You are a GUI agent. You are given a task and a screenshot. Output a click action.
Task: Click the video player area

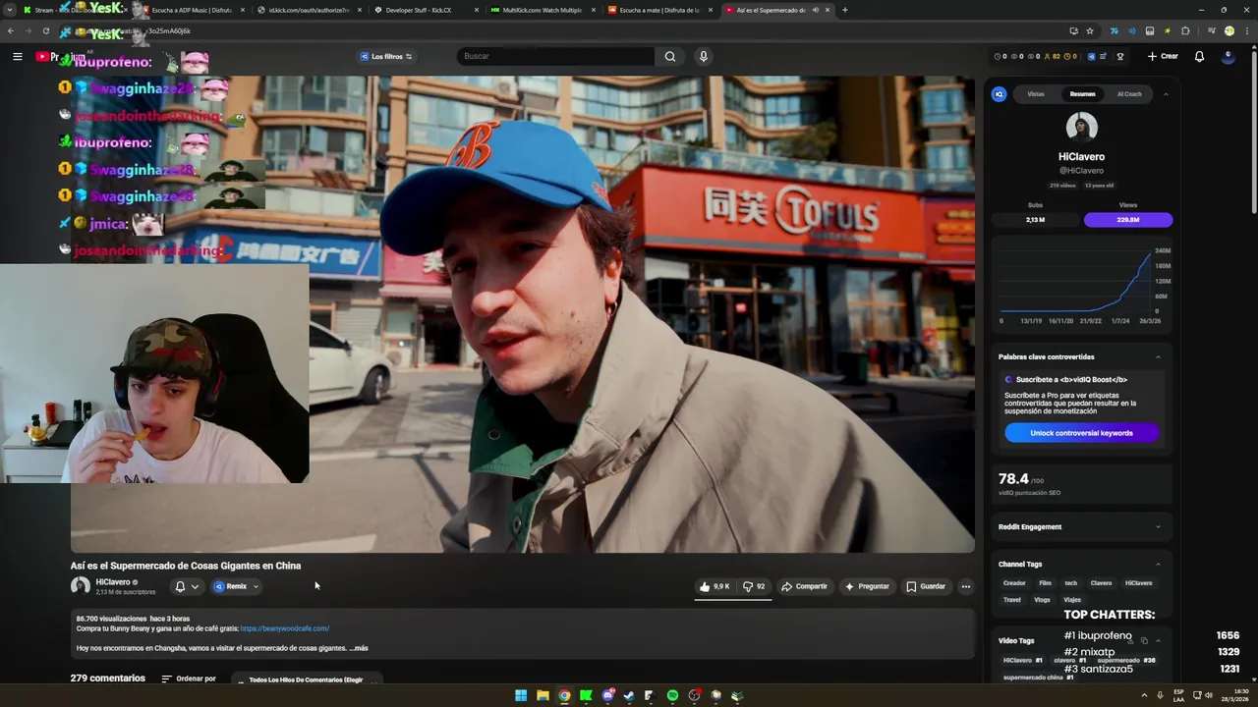point(523,314)
